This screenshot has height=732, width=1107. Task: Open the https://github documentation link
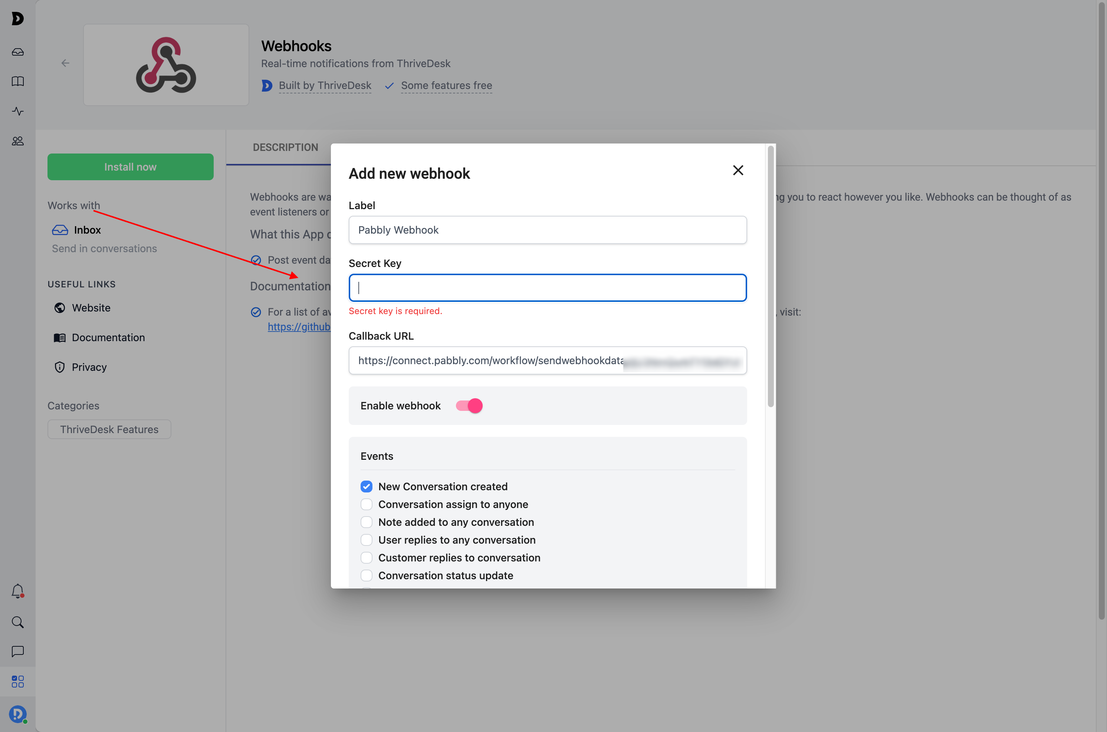[x=299, y=327]
